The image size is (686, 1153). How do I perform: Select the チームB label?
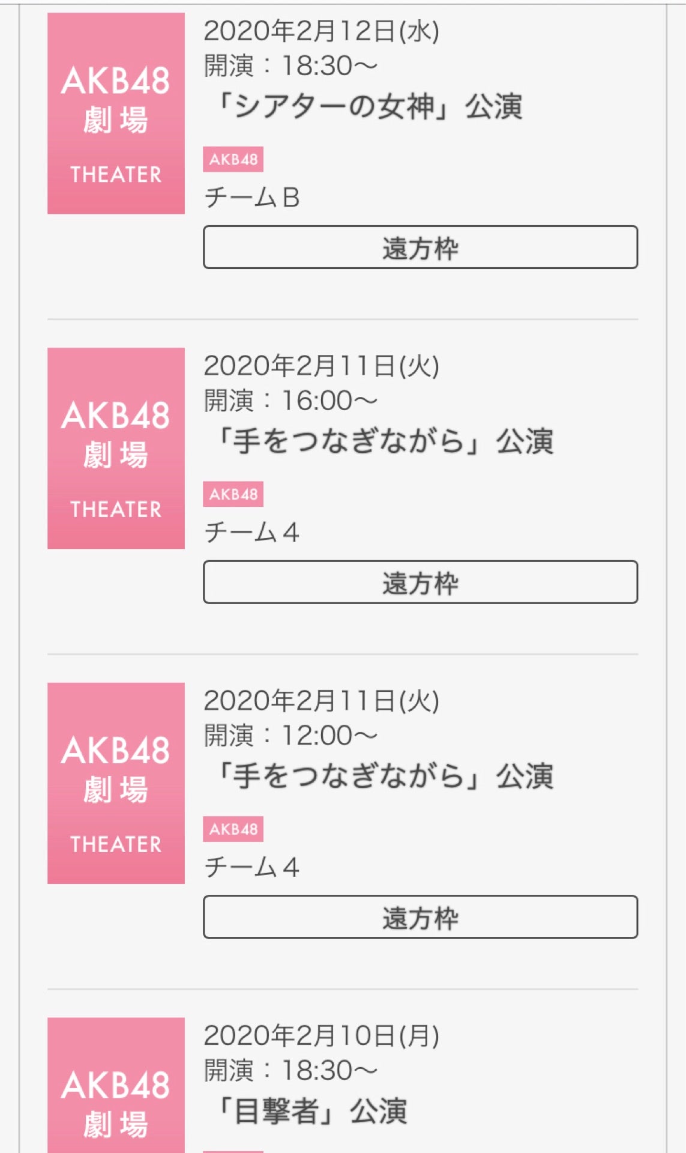(251, 198)
